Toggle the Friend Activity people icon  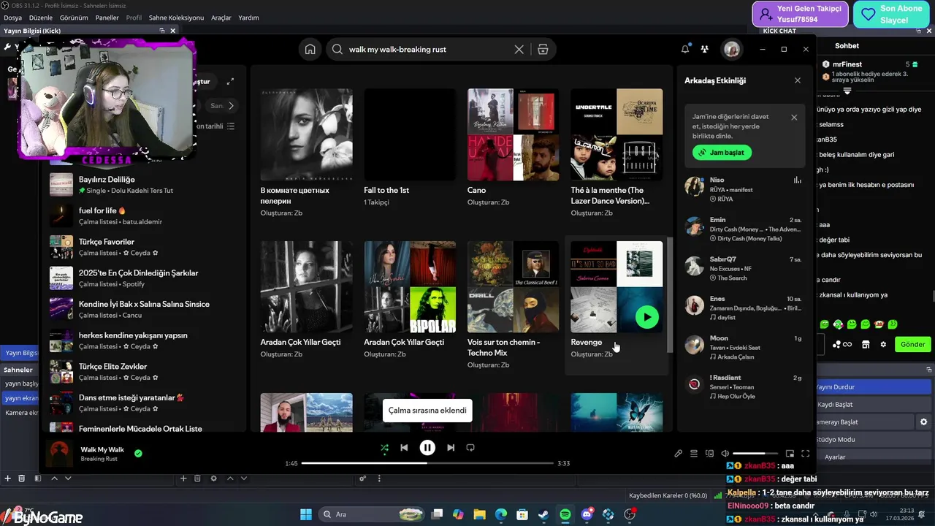click(x=704, y=49)
